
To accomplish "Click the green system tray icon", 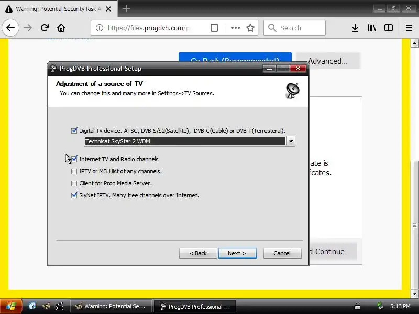I will click(x=380, y=306).
